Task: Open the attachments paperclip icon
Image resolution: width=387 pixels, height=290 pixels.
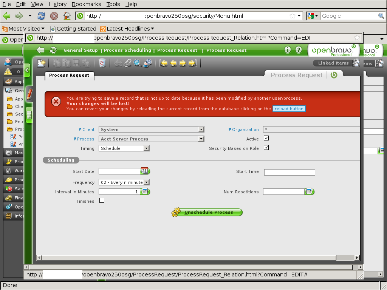Action: pyautogui.click(x=128, y=63)
